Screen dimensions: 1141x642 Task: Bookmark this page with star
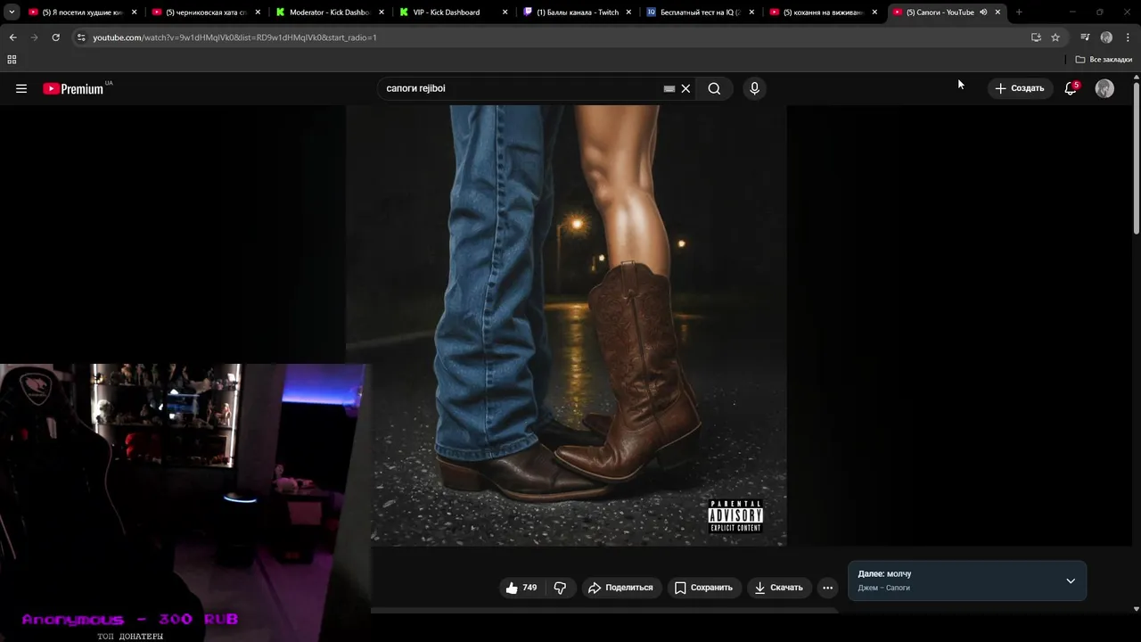pos(1055,37)
